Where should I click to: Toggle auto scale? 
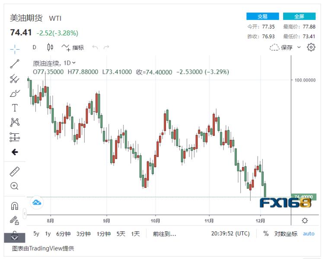tap(309, 234)
